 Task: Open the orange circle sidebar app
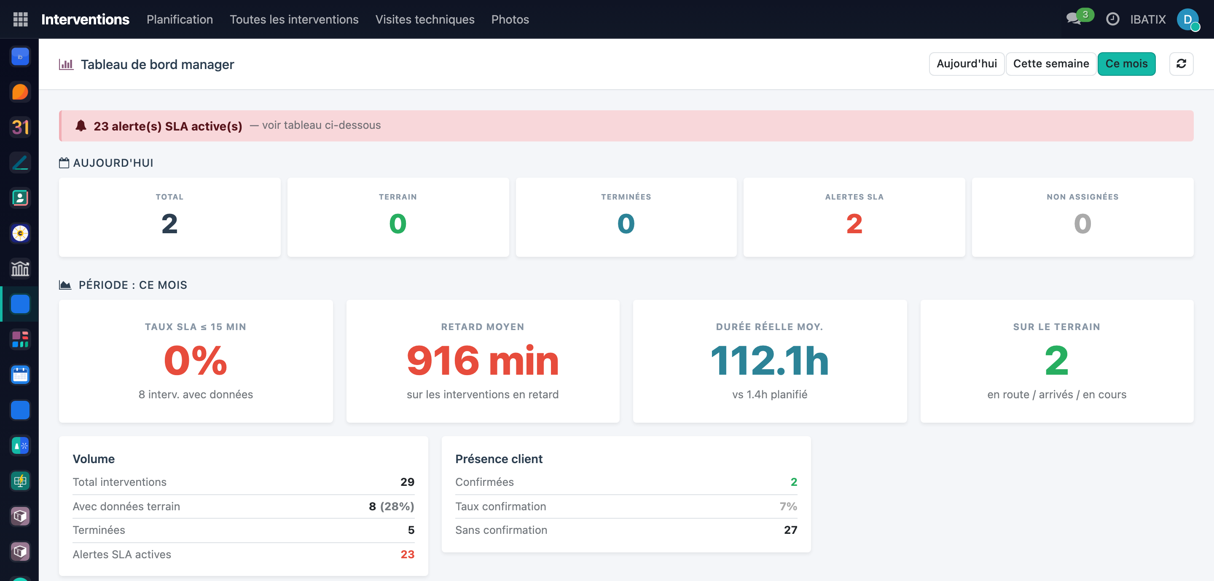[20, 92]
